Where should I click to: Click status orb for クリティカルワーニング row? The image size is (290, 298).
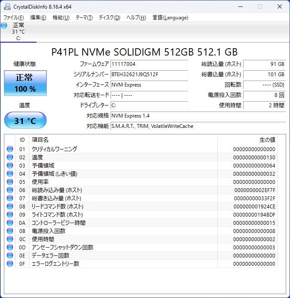[x=10, y=149]
